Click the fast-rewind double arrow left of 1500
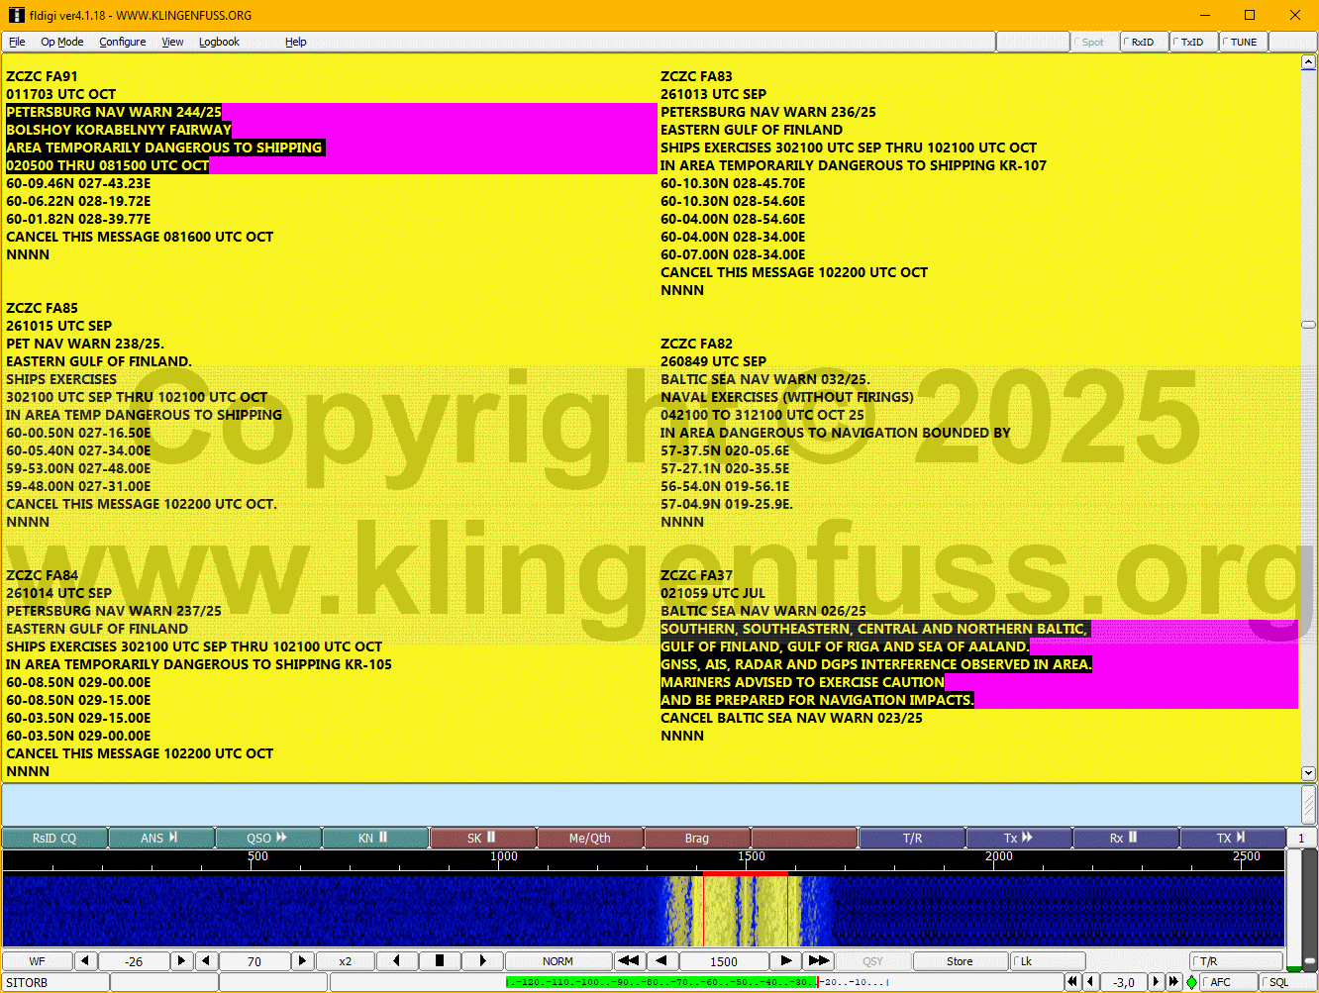This screenshot has width=1319, height=993. (628, 960)
